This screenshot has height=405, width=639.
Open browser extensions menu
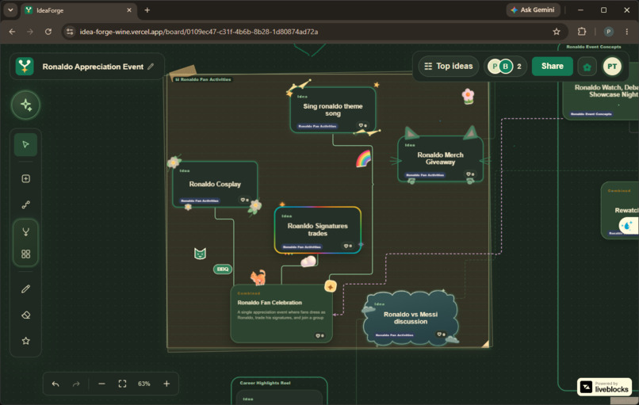582,32
